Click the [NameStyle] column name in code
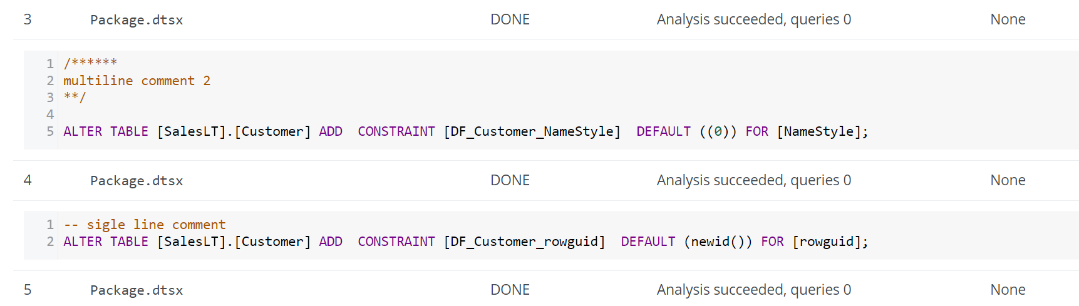1079x306 pixels. click(820, 131)
